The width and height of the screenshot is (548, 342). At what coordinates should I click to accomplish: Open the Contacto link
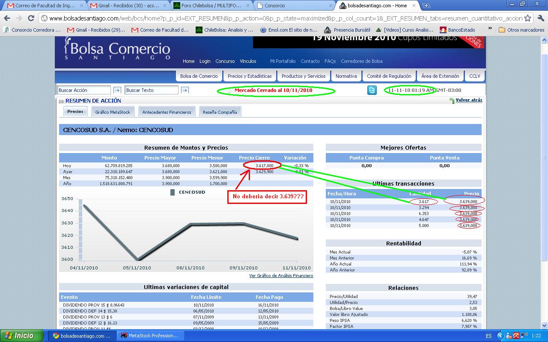tap(310, 61)
